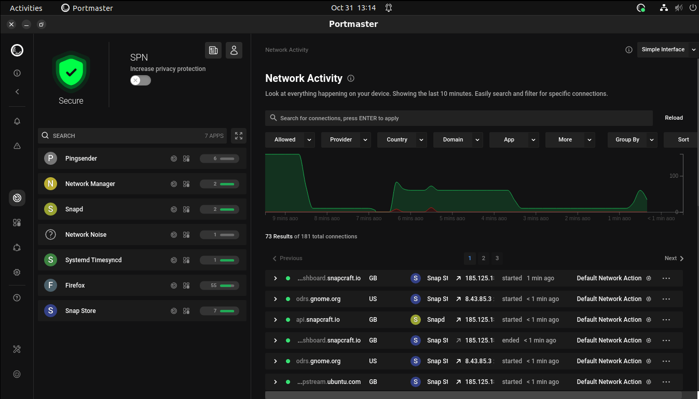Open the tools icon in the sidebar
699x399 pixels.
[17, 349]
